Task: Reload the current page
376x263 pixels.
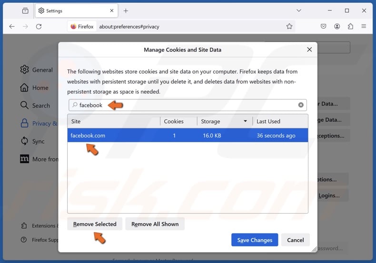Action: coord(39,26)
